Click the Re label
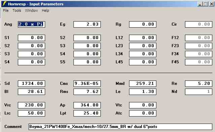 [x=174, y=84]
